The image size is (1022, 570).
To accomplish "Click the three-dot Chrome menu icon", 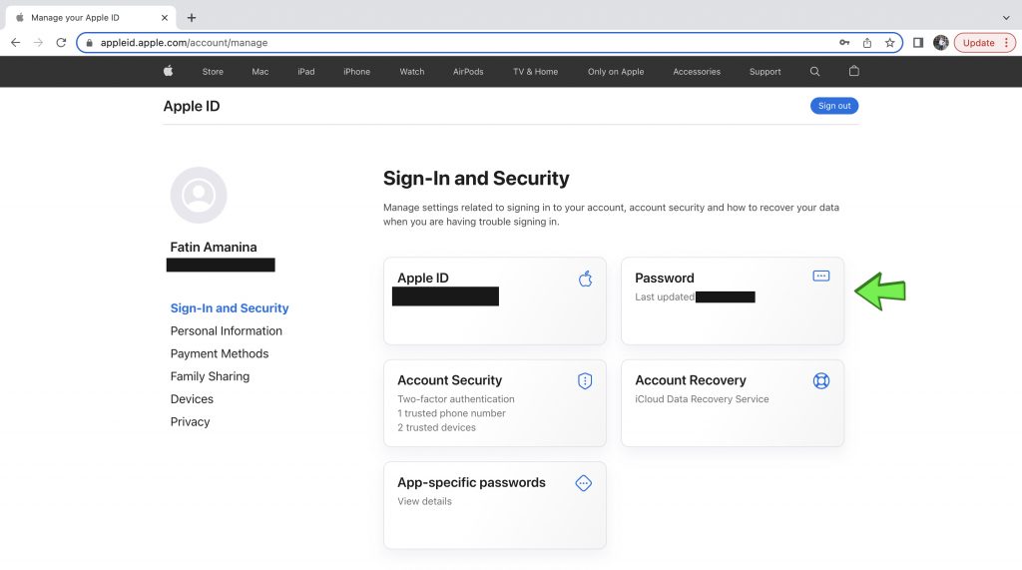I will (1006, 42).
